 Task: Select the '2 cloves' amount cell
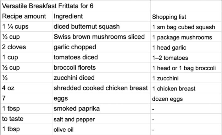point(26,47)
